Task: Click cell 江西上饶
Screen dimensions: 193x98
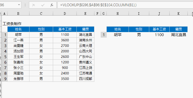Action: click(x=85, y=68)
